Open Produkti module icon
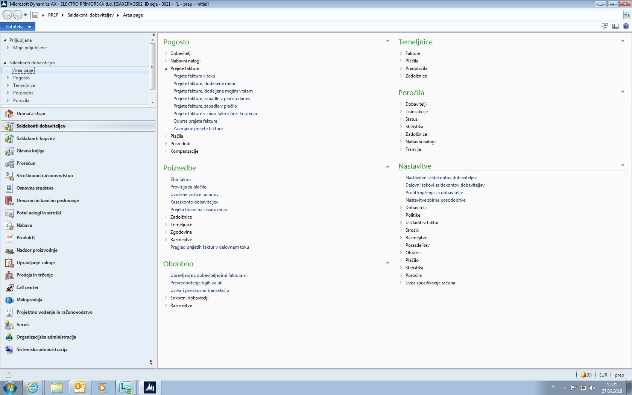Viewport: 632px width, 395px height. point(9,238)
